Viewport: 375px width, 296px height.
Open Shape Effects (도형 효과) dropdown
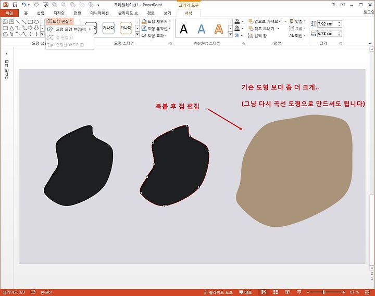point(155,35)
